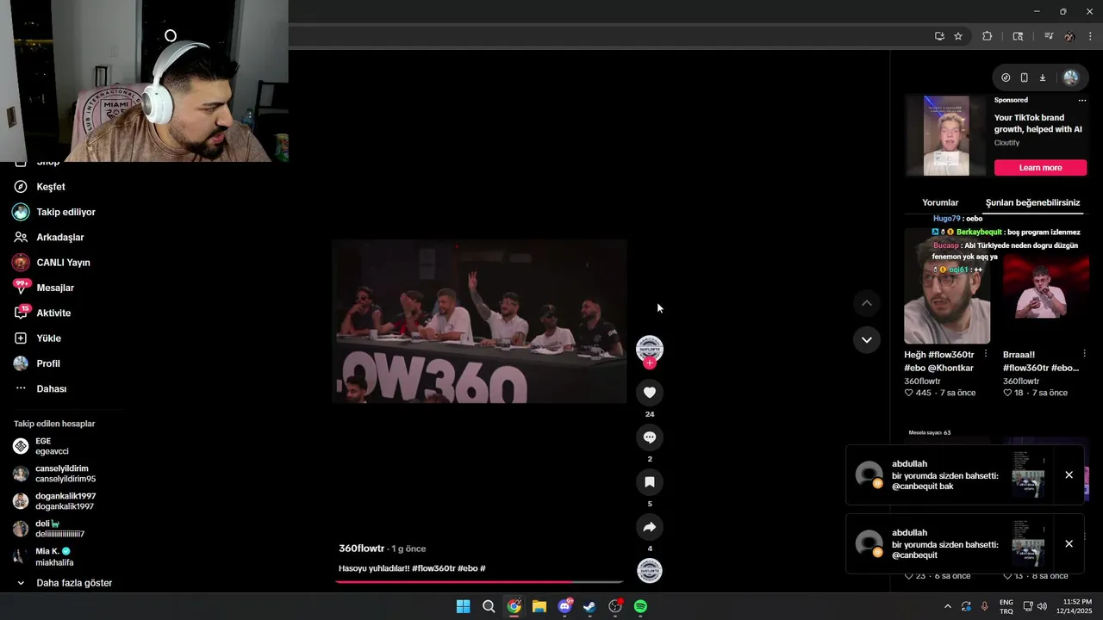Open Steam from the taskbar
This screenshot has height=620, width=1103.
pyautogui.click(x=589, y=606)
